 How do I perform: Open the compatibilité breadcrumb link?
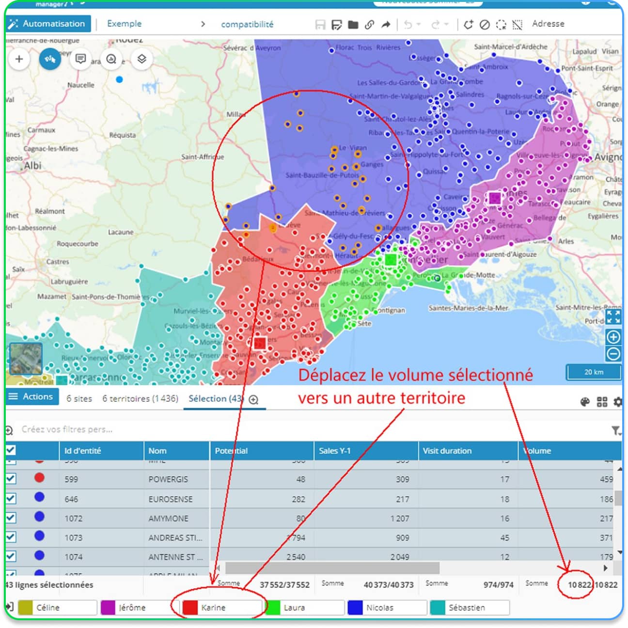point(247,24)
